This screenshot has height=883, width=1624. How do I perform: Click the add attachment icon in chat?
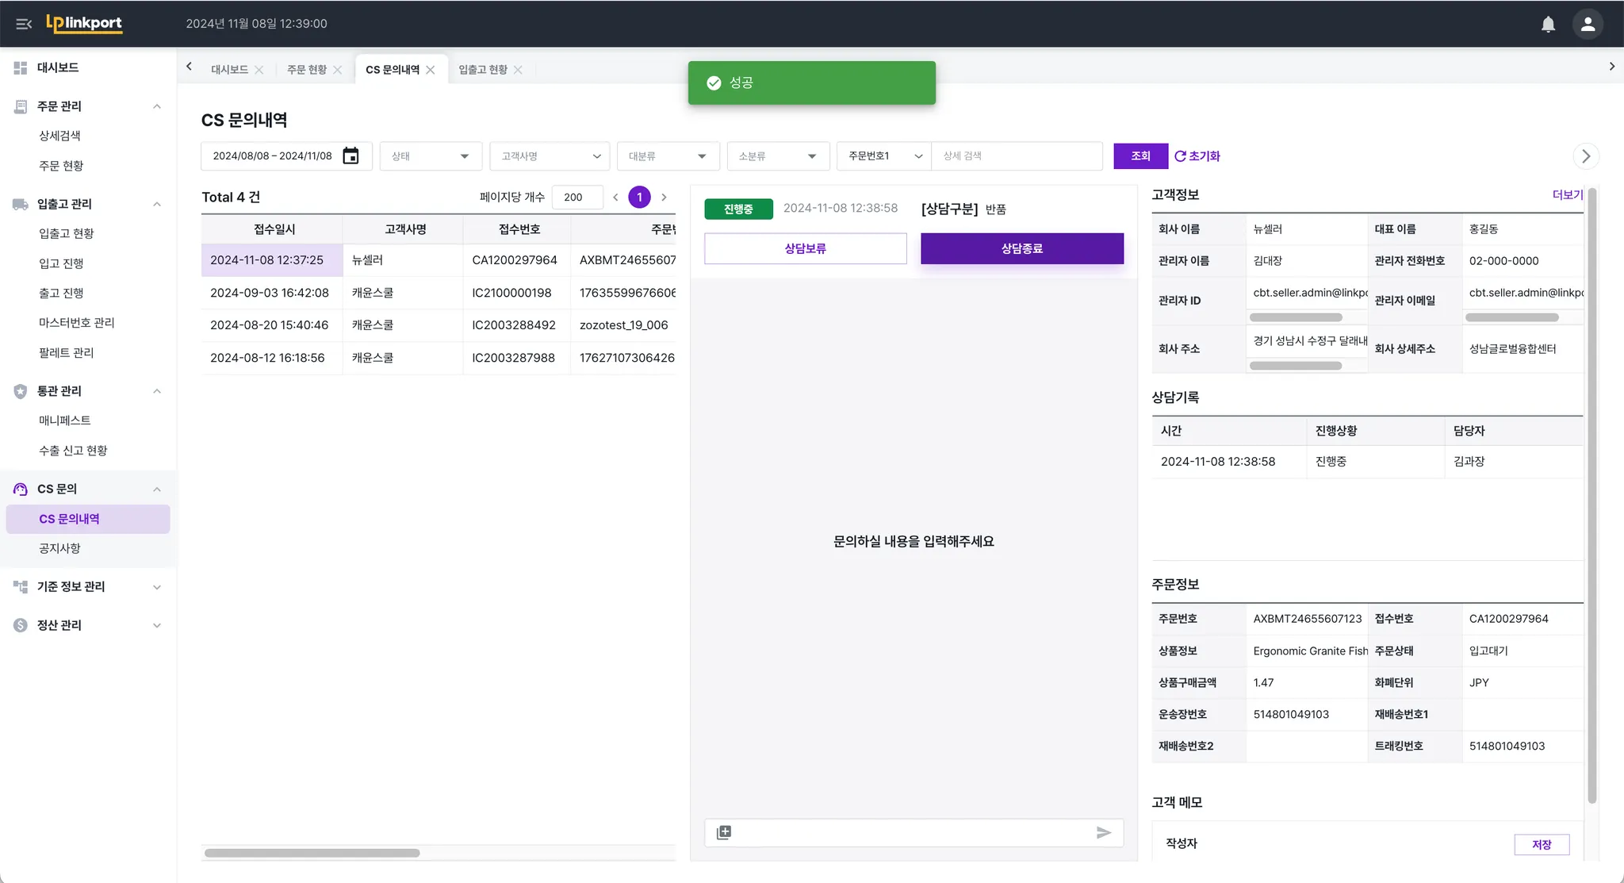tap(724, 832)
